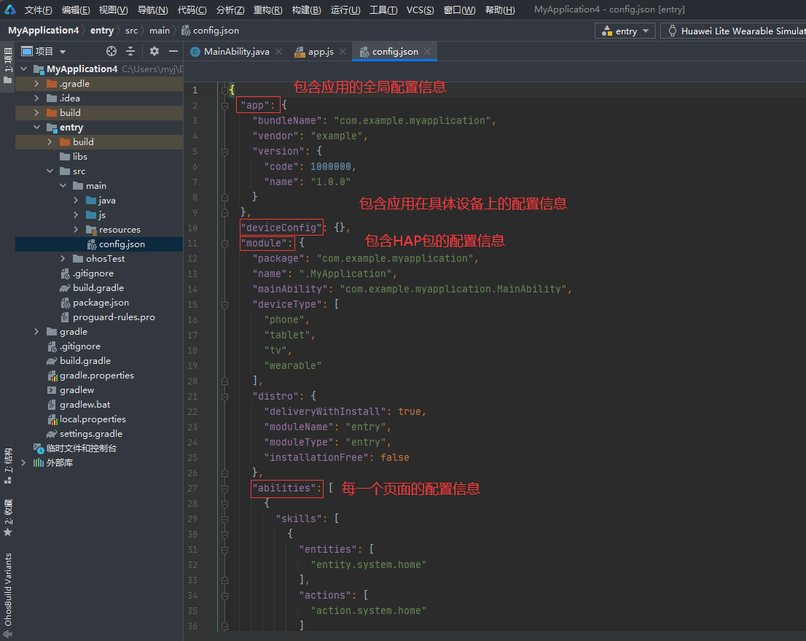Open the 2: 收藏 favorites stripe
Screen dimensions: 806x641
tap(8, 518)
